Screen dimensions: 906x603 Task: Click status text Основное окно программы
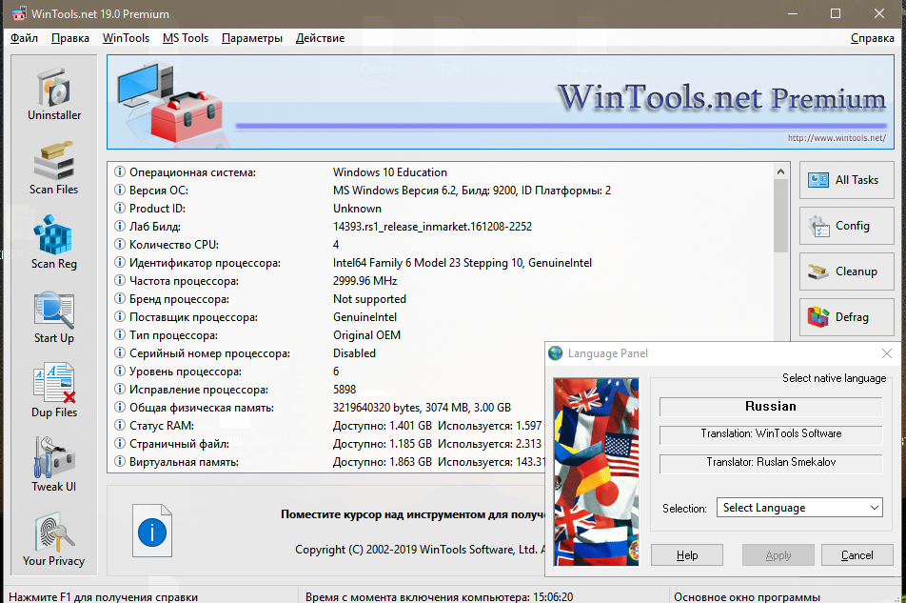(x=747, y=596)
